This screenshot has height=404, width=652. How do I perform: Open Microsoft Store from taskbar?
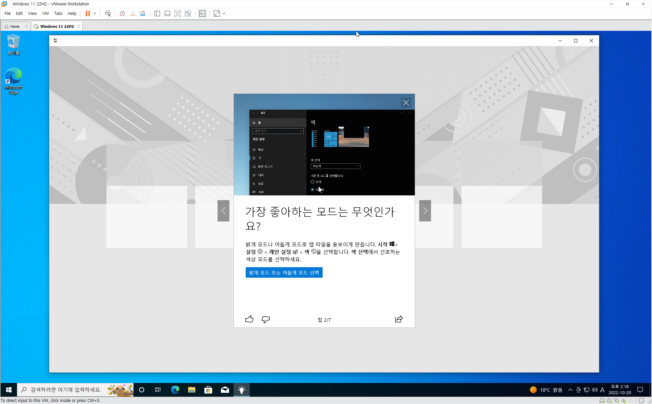tap(208, 390)
